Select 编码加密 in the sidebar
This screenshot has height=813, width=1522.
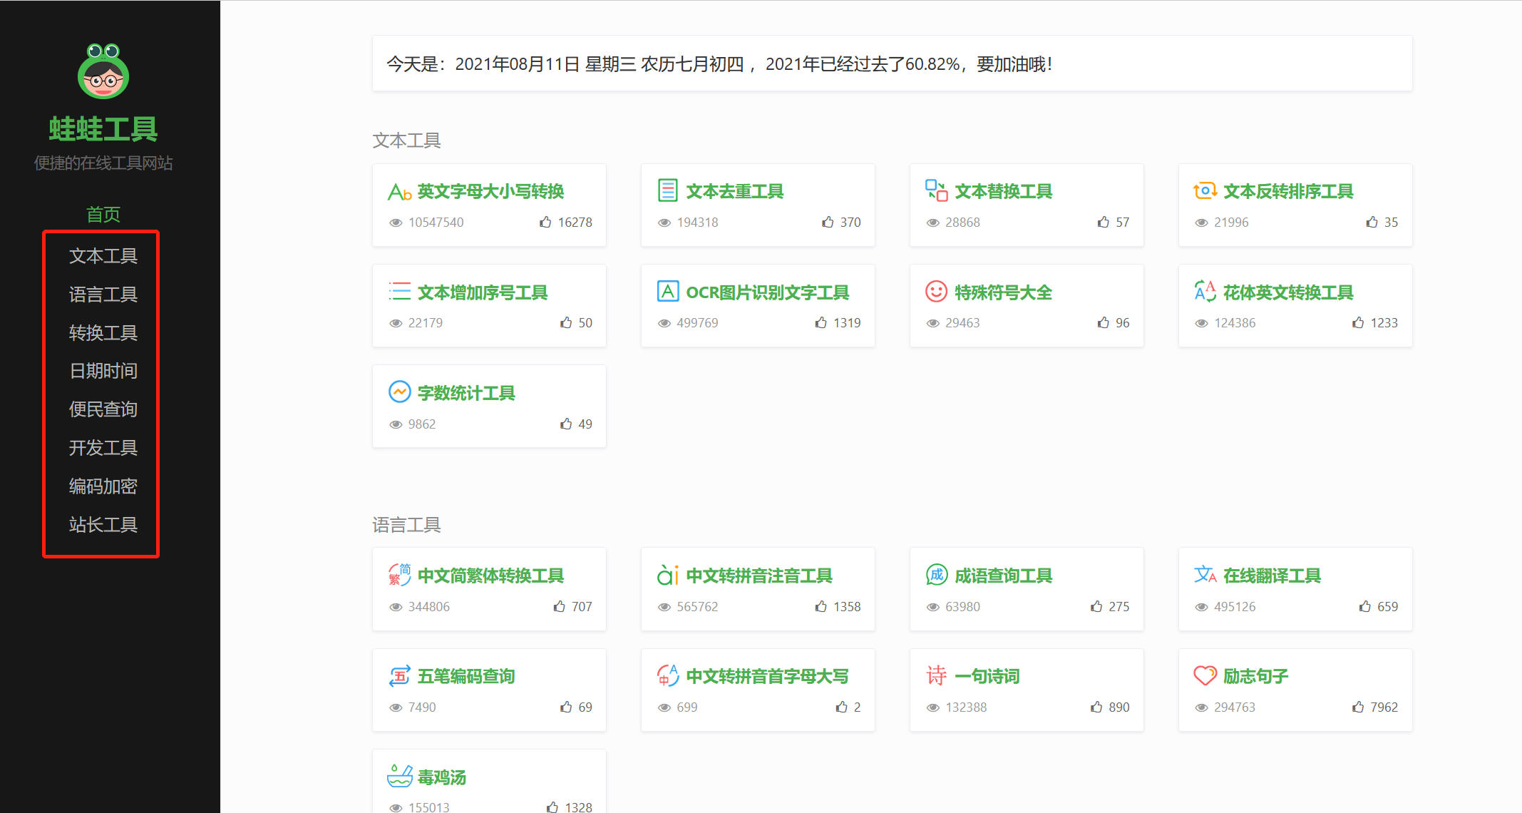[103, 486]
